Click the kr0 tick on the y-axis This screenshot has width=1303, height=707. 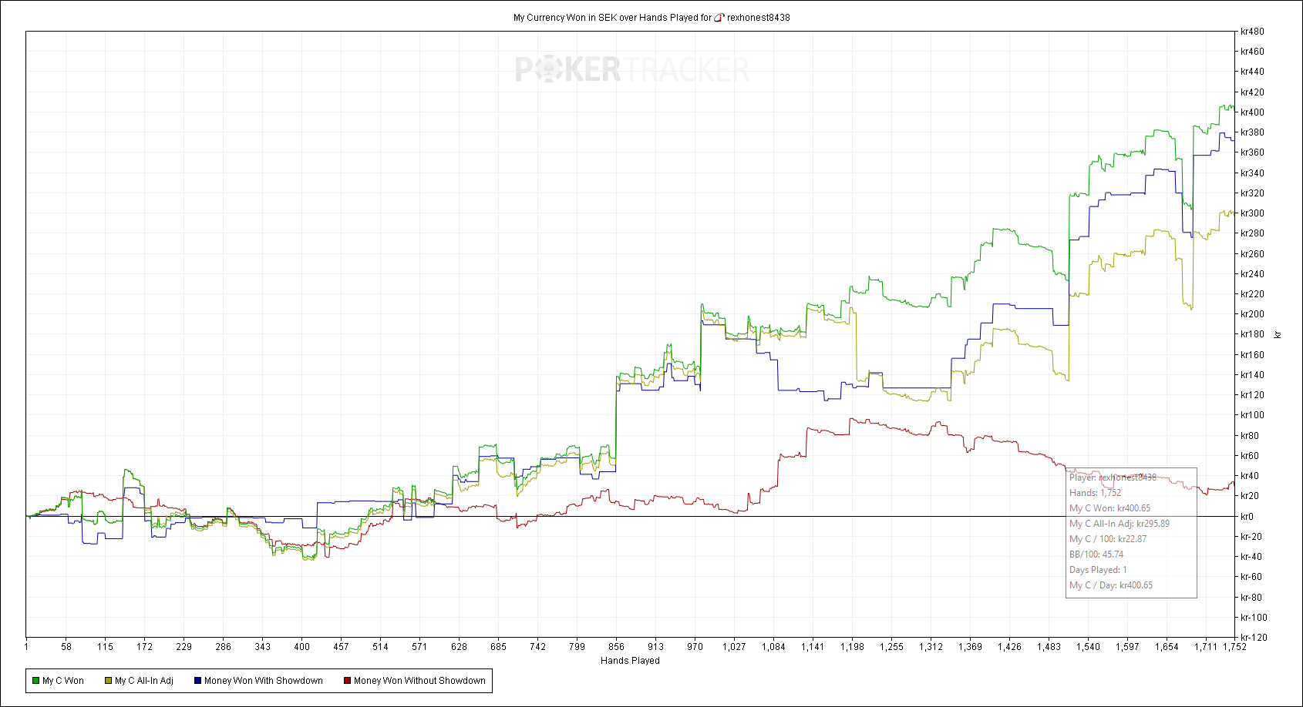[x=1247, y=517]
